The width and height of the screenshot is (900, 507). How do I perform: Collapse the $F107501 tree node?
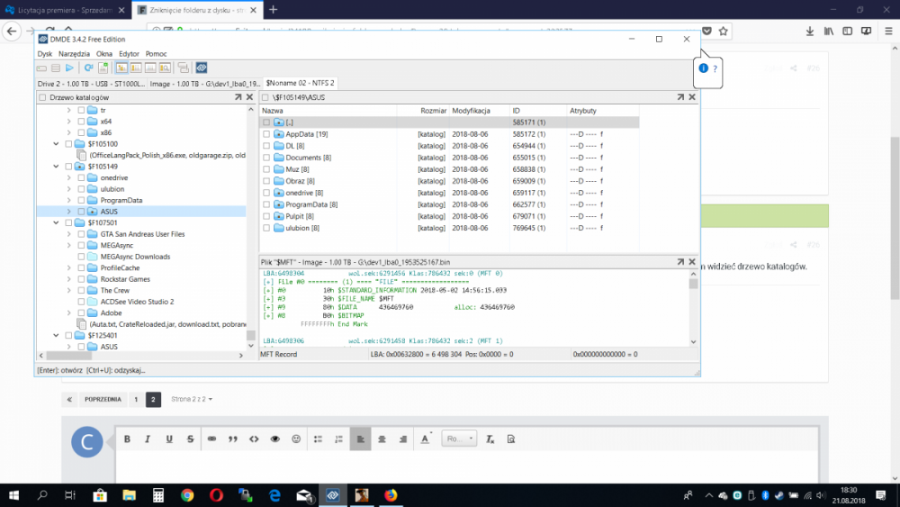click(x=57, y=222)
